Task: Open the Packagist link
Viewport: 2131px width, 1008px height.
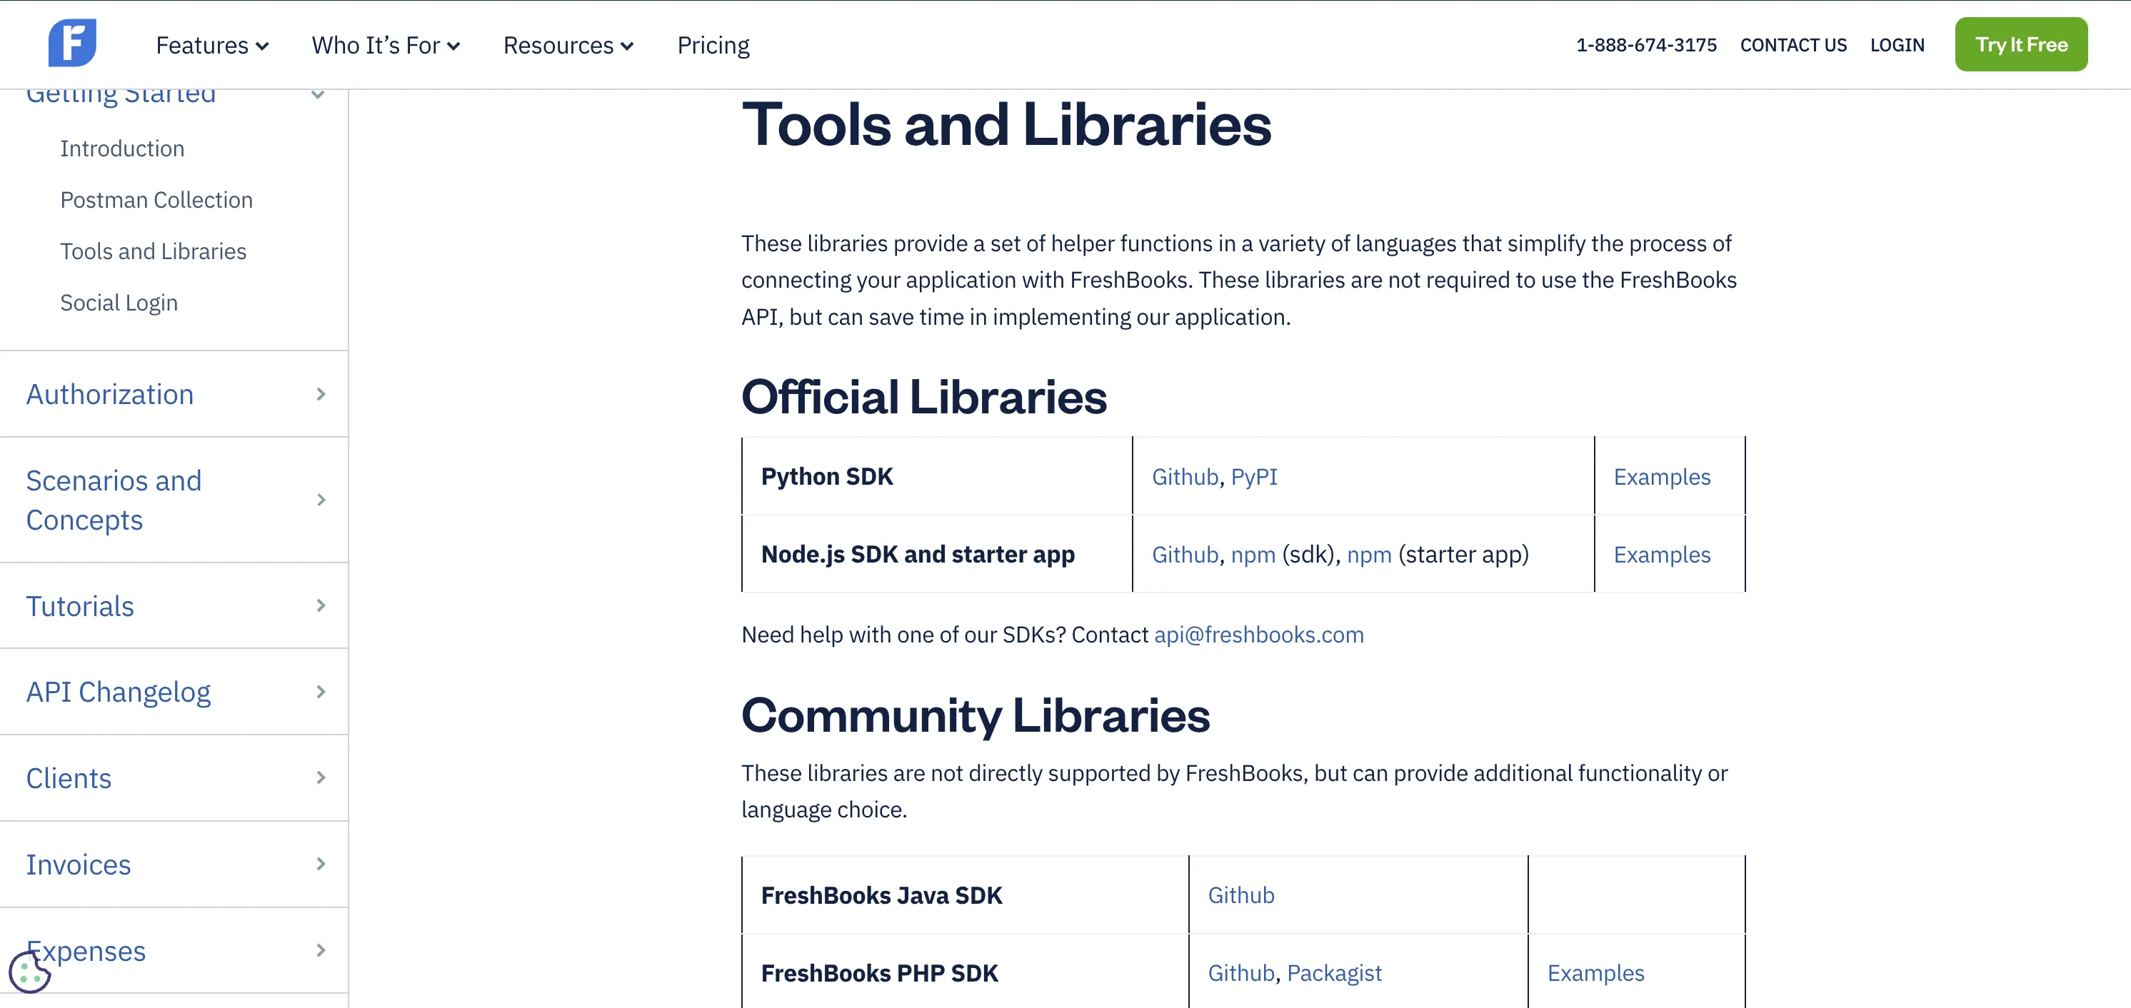Action: tap(1333, 972)
